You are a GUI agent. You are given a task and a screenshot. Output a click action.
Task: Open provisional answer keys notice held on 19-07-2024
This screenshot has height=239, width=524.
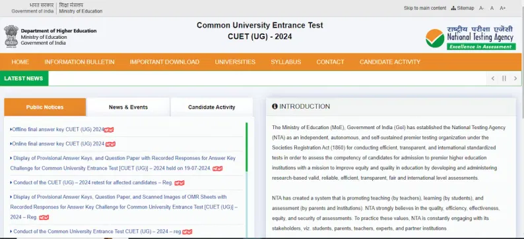(123, 163)
